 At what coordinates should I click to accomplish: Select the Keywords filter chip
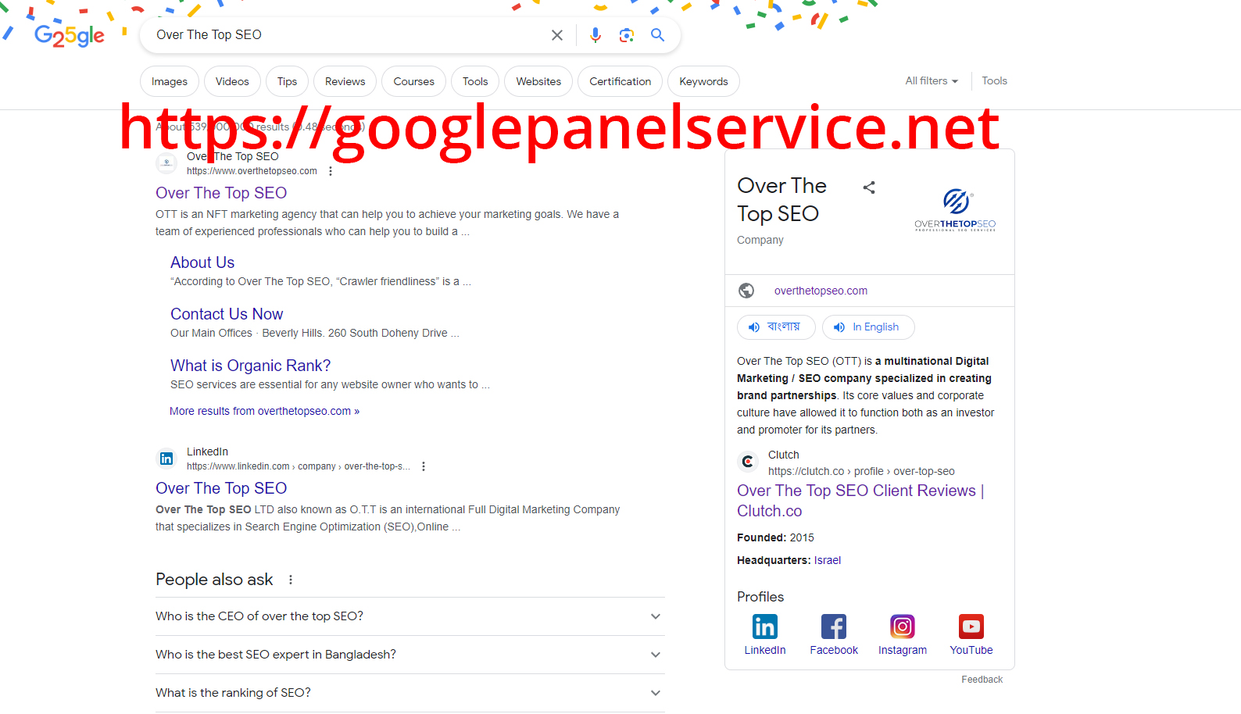tap(703, 81)
